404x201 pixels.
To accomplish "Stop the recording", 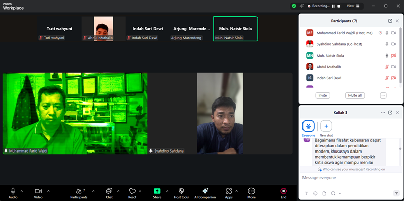I will click(339, 6).
